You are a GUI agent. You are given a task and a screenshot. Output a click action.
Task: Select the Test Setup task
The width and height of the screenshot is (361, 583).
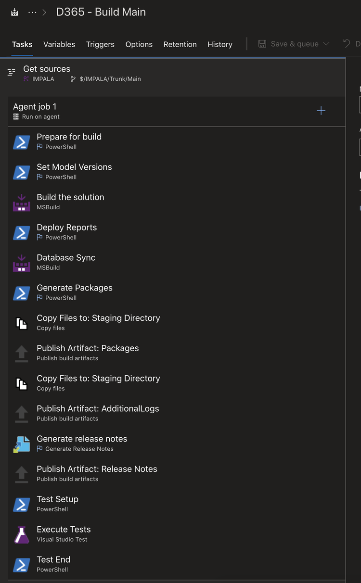(x=177, y=505)
